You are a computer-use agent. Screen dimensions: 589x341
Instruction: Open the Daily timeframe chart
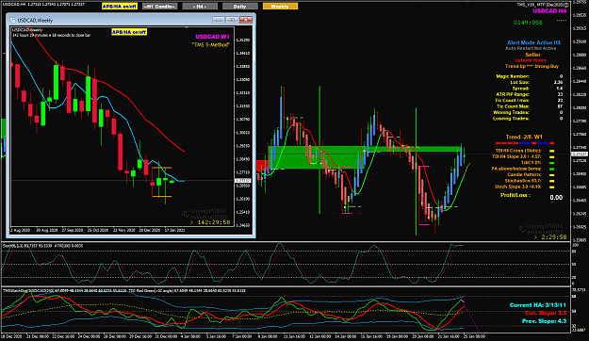tap(240, 7)
